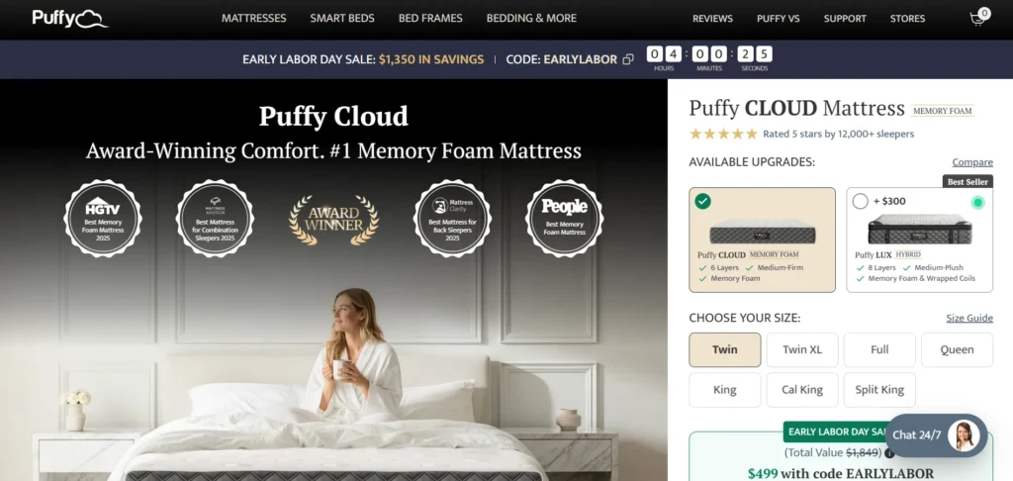Click Rated 5 stars by 12,000+ sleepers
The width and height of the screenshot is (1013, 481).
[839, 134]
